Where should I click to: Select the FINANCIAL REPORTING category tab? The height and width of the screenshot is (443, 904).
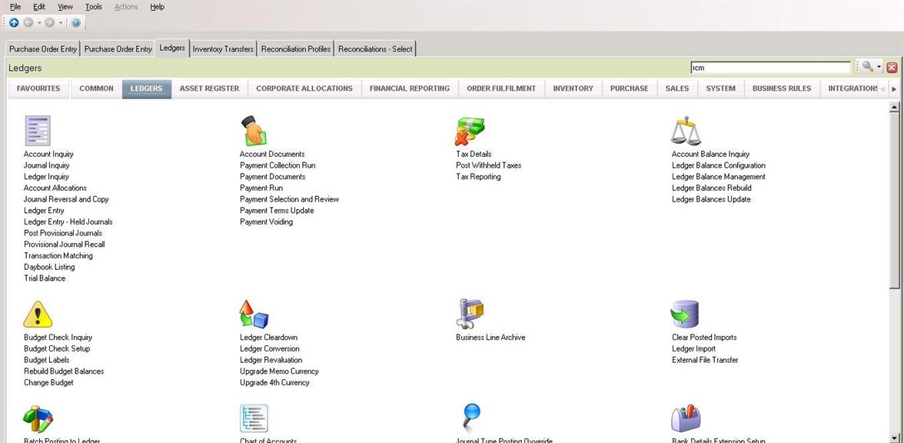click(410, 89)
